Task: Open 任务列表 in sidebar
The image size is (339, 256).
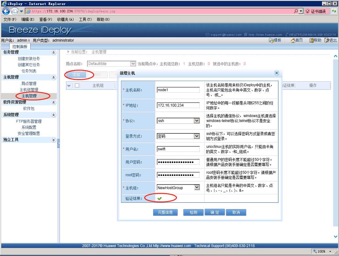Action: point(29,71)
